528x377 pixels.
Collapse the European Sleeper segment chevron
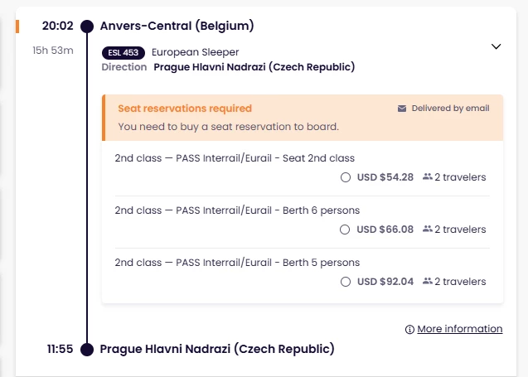(496, 47)
